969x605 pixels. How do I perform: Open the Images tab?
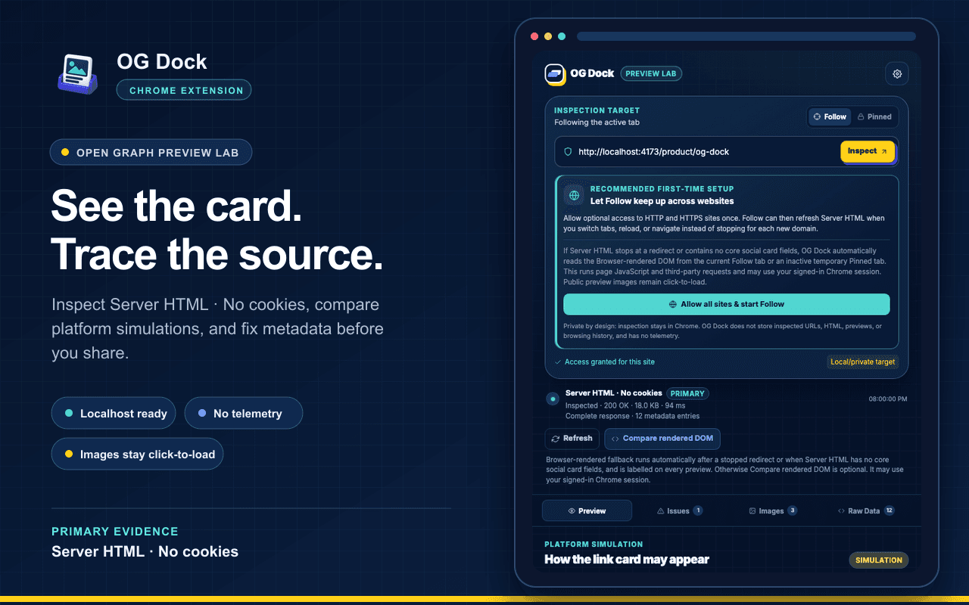click(772, 510)
